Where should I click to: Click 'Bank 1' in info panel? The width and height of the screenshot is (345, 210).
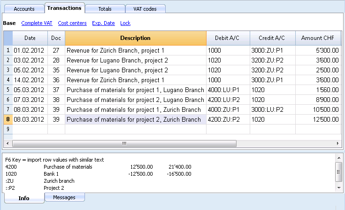pos(51,174)
